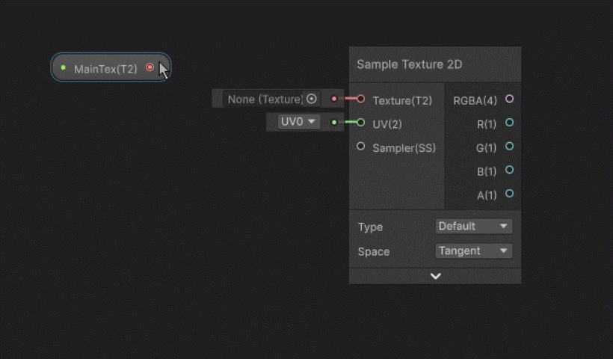Click the B(1) output port
This screenshot has height=359, width=613.
click(x=509, y=170)
